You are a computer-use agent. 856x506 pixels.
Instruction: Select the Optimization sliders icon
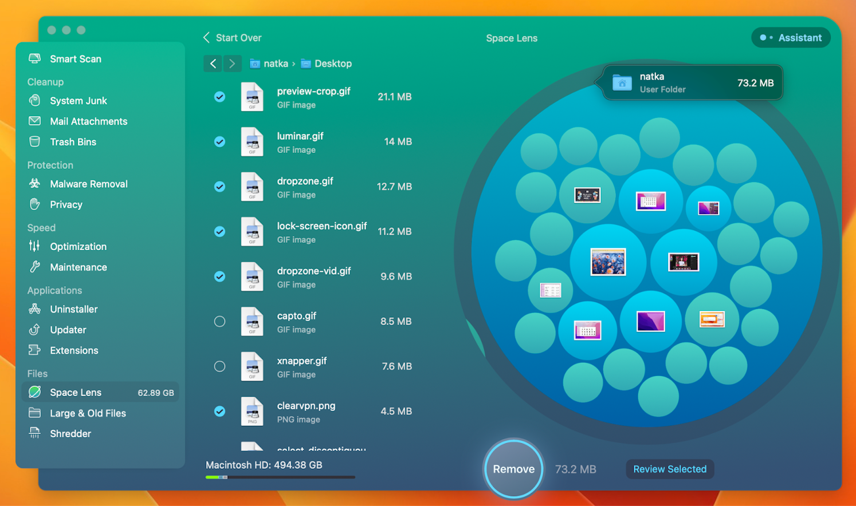click(x=35, y=246)
